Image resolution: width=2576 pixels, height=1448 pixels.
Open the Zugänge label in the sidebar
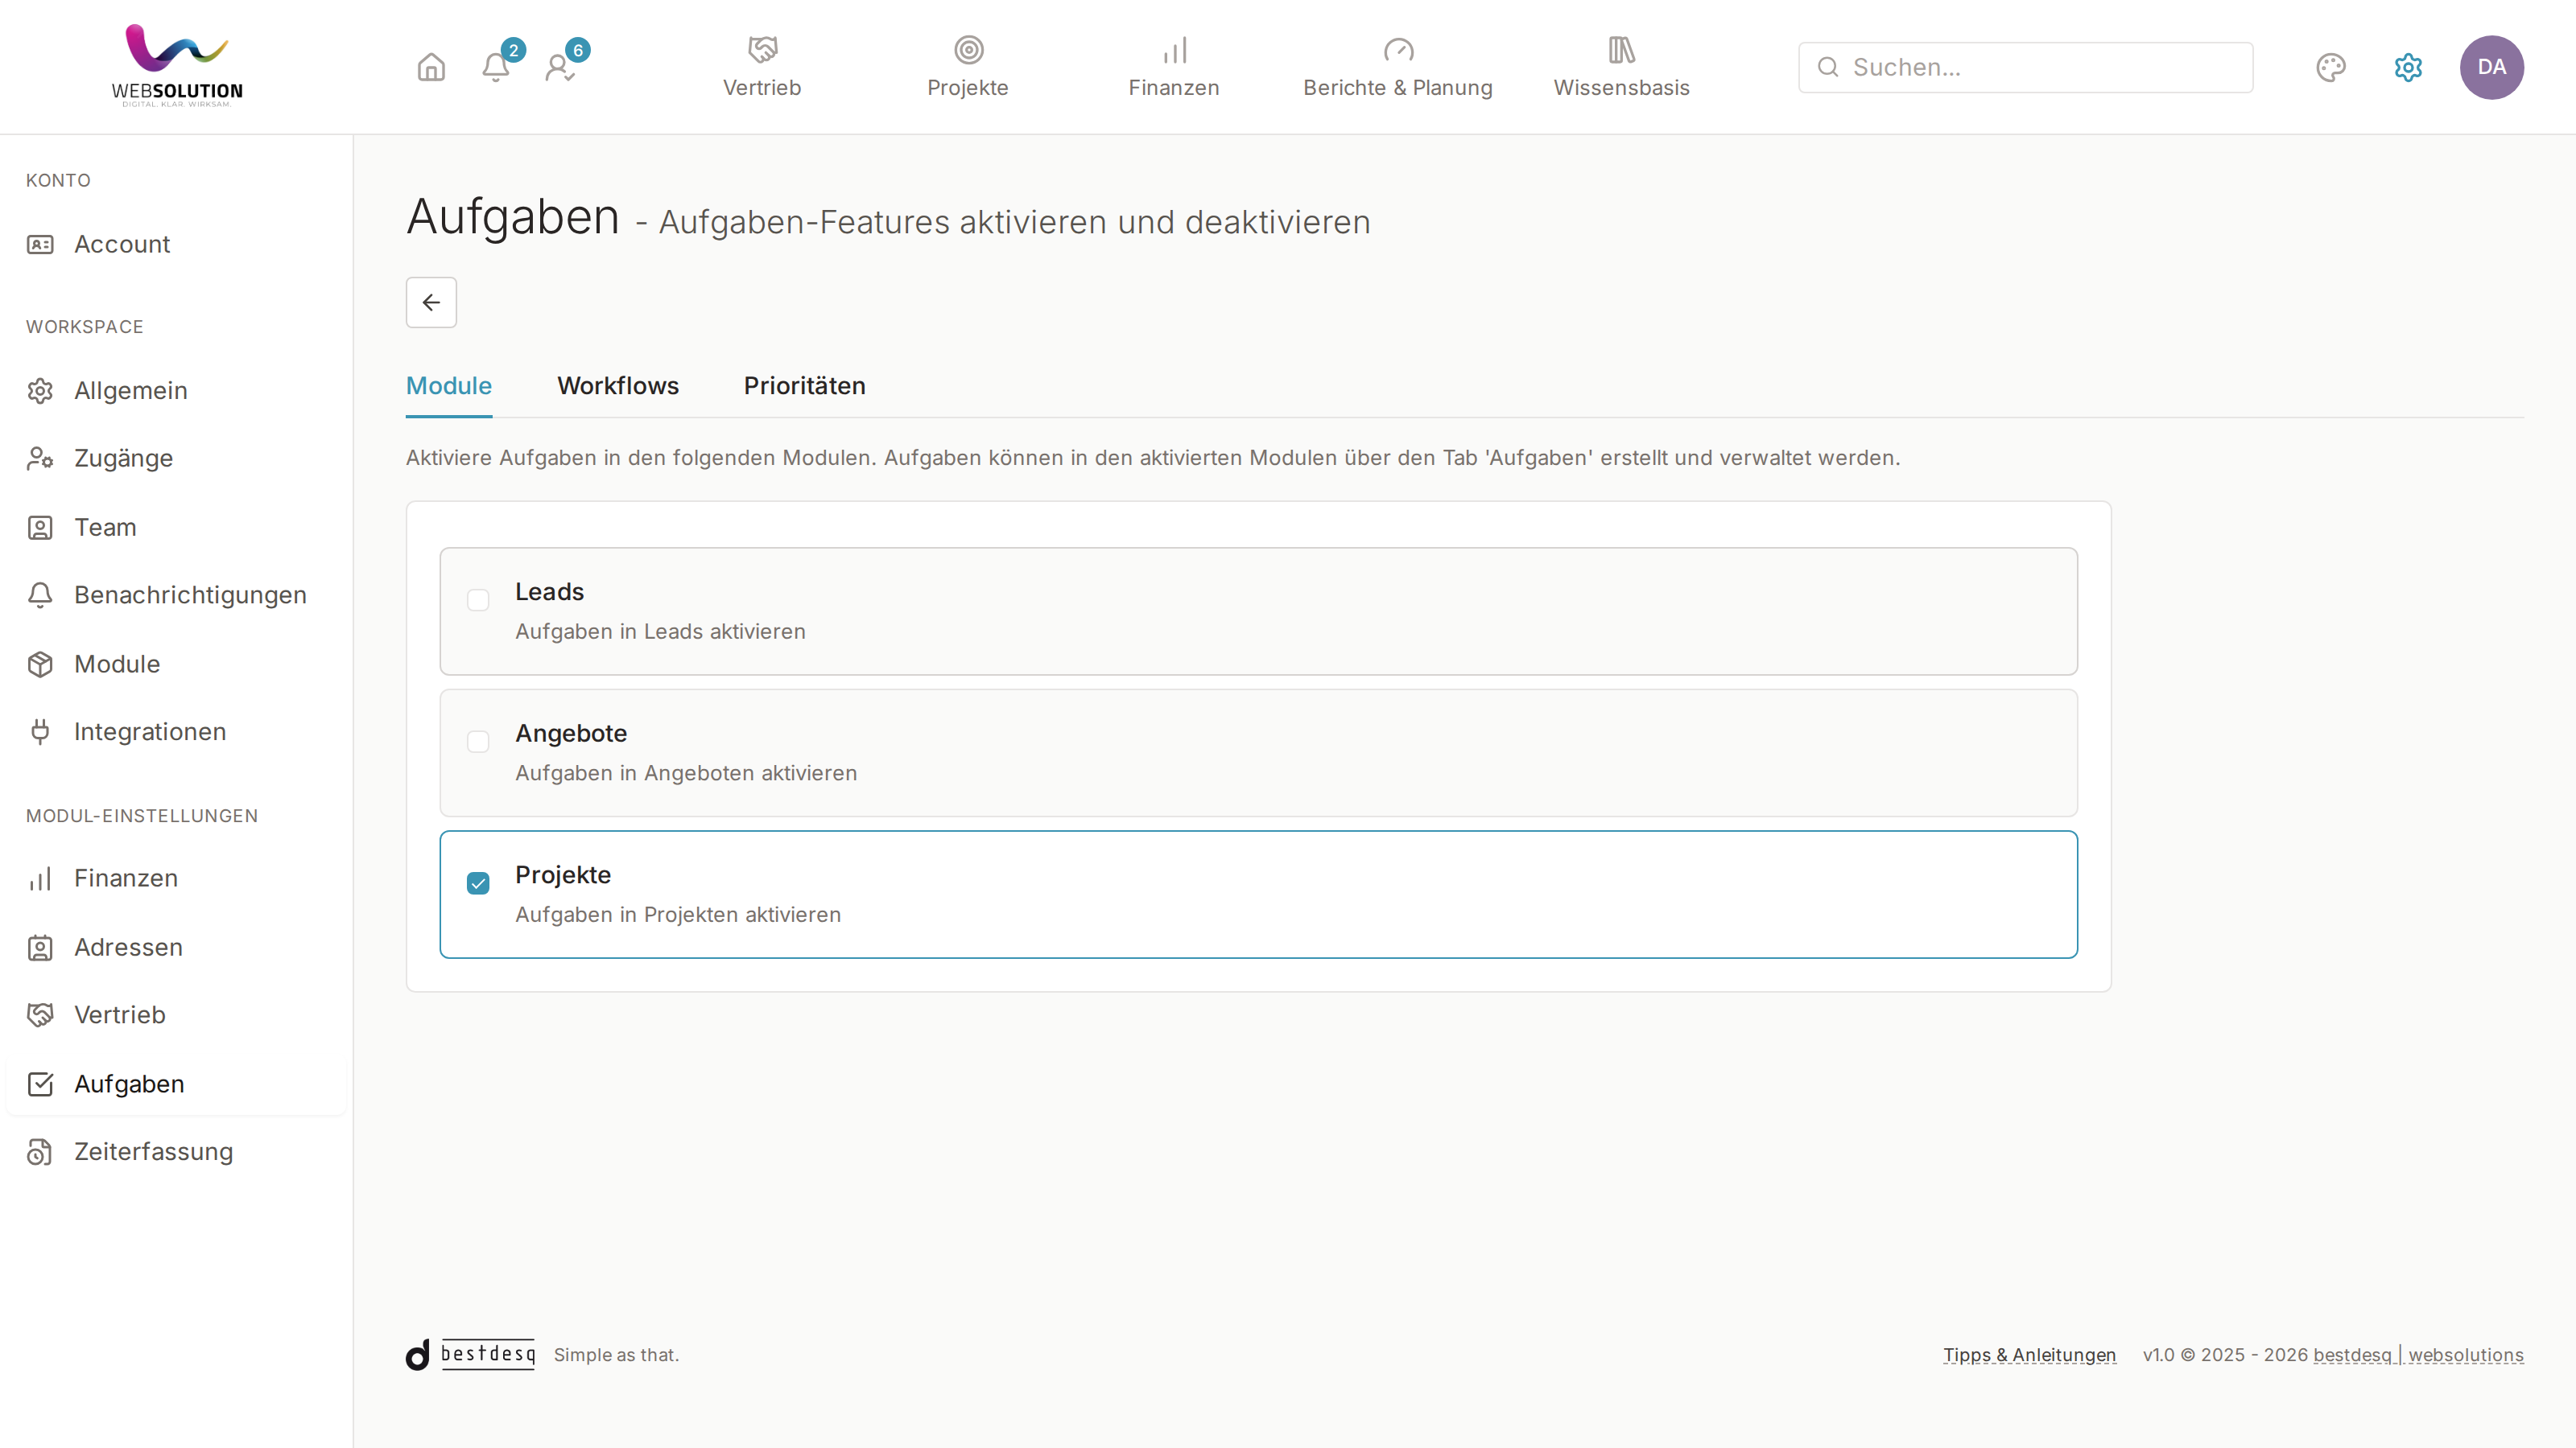[x=124, y=459]
